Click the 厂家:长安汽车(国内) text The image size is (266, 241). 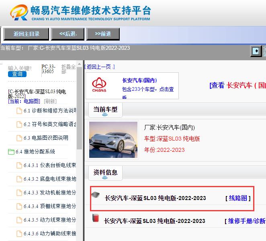click(169, 127)
